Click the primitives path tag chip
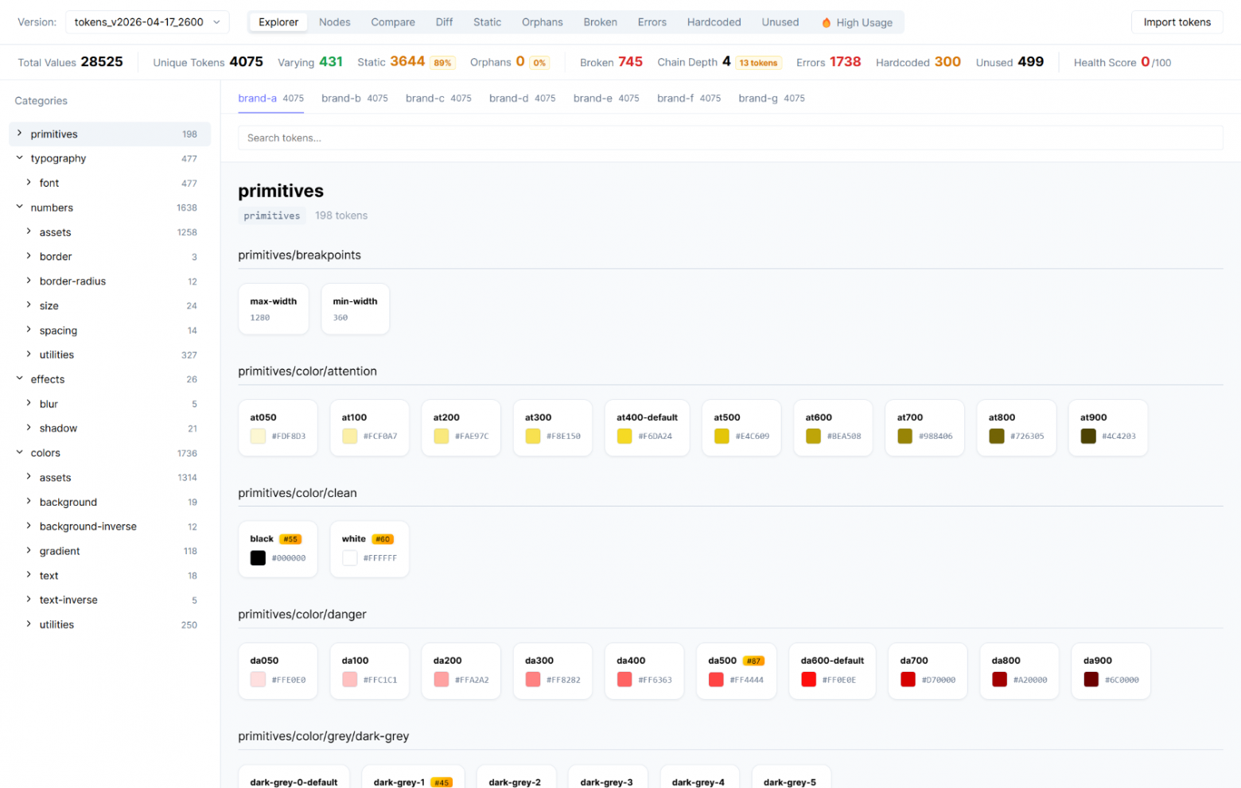The width and height of the screenshot is (1241, 788). 272,215
